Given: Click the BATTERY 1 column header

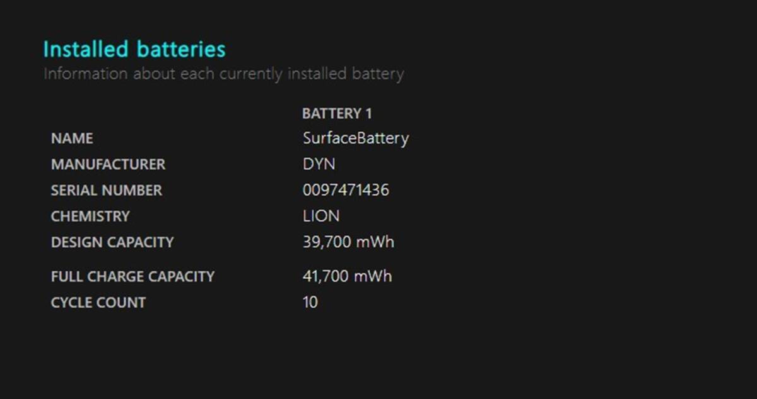Looking at the screenshot, I should (x=337, y=113).
